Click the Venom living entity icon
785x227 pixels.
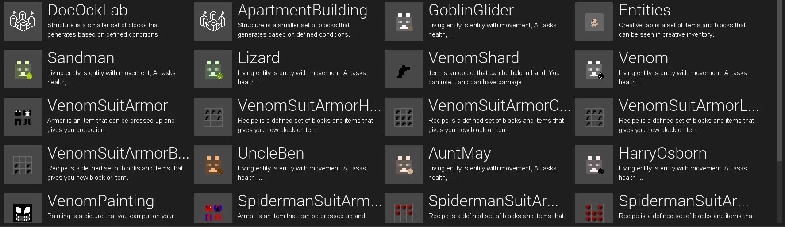tap(594, 69)
